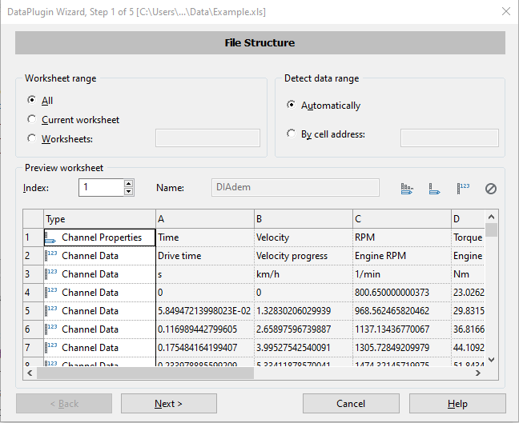Screen dimensions: 519x423
Task: Click the Channel Data icon in row 2
Action: pyautogui.click(x=51, y=256)
